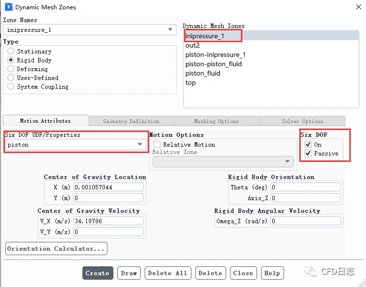Switch to the Geometry Definition tab
The height and width of the screenshot is (287, 366).
point(131,121)
